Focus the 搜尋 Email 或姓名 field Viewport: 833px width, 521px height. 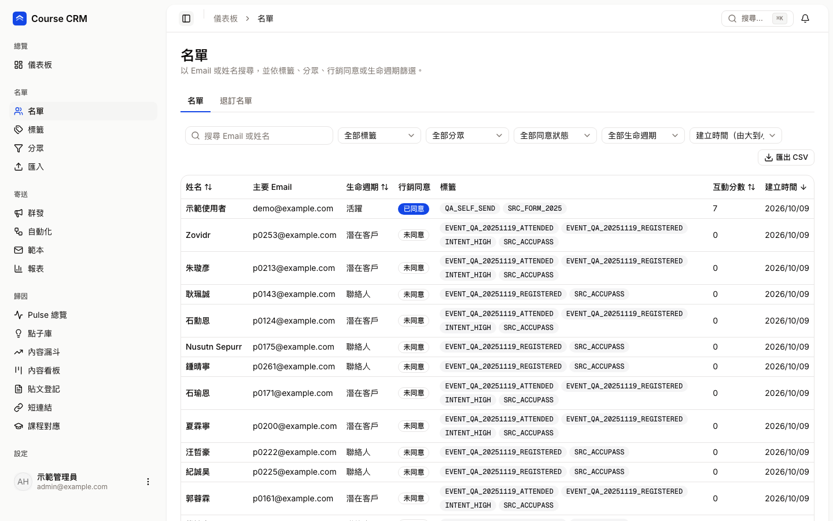tap(259, 135)
